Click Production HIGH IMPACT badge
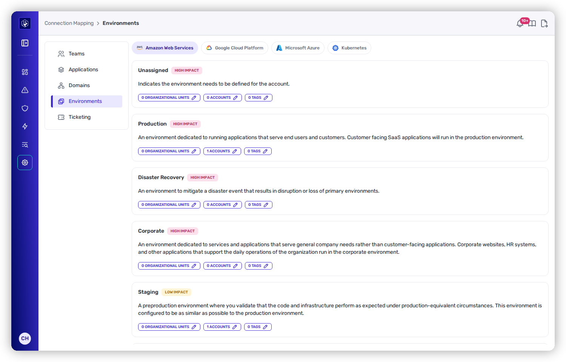The image size is (566, 362). (x=185, y=124)
